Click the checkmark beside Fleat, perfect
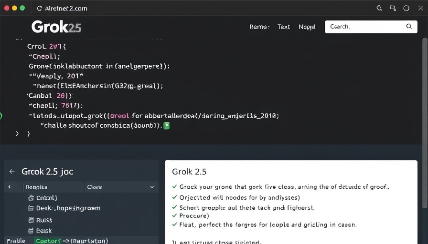This screenshot has height=244, width=428. click(x=175, y=224)
